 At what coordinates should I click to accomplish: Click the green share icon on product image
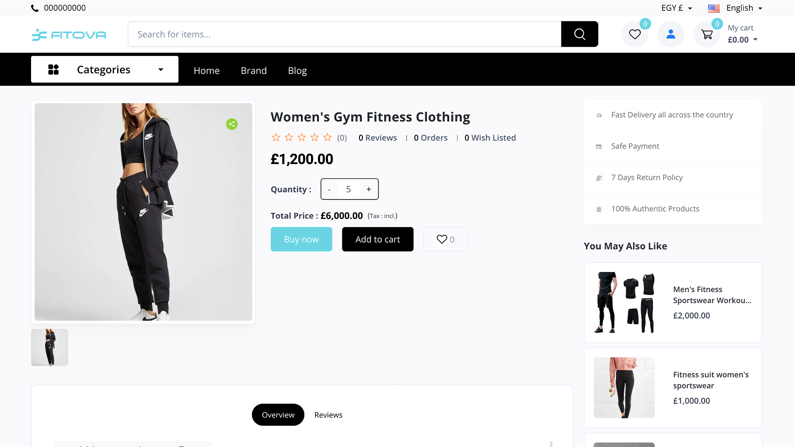click(232, 124)
